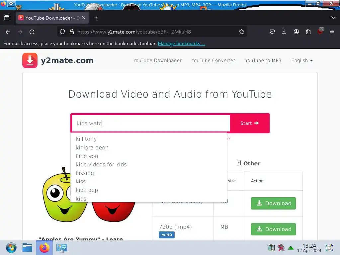Click the uBlock Origin extension icon
Viewport: 340px width, 255px height.
point(320,32)
